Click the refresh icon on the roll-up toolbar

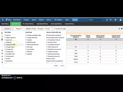[x=119, y=29]
